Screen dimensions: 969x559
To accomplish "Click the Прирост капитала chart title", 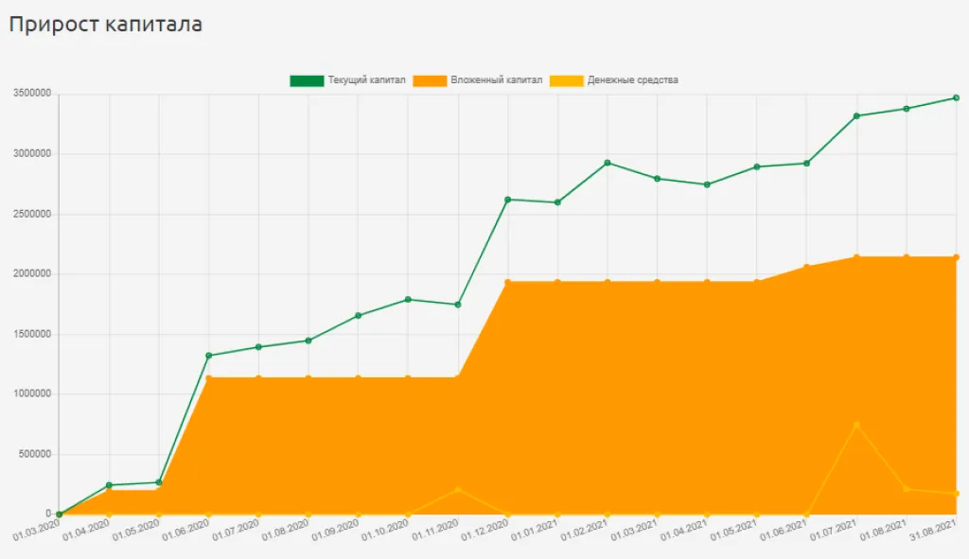I will pos(105,25).
